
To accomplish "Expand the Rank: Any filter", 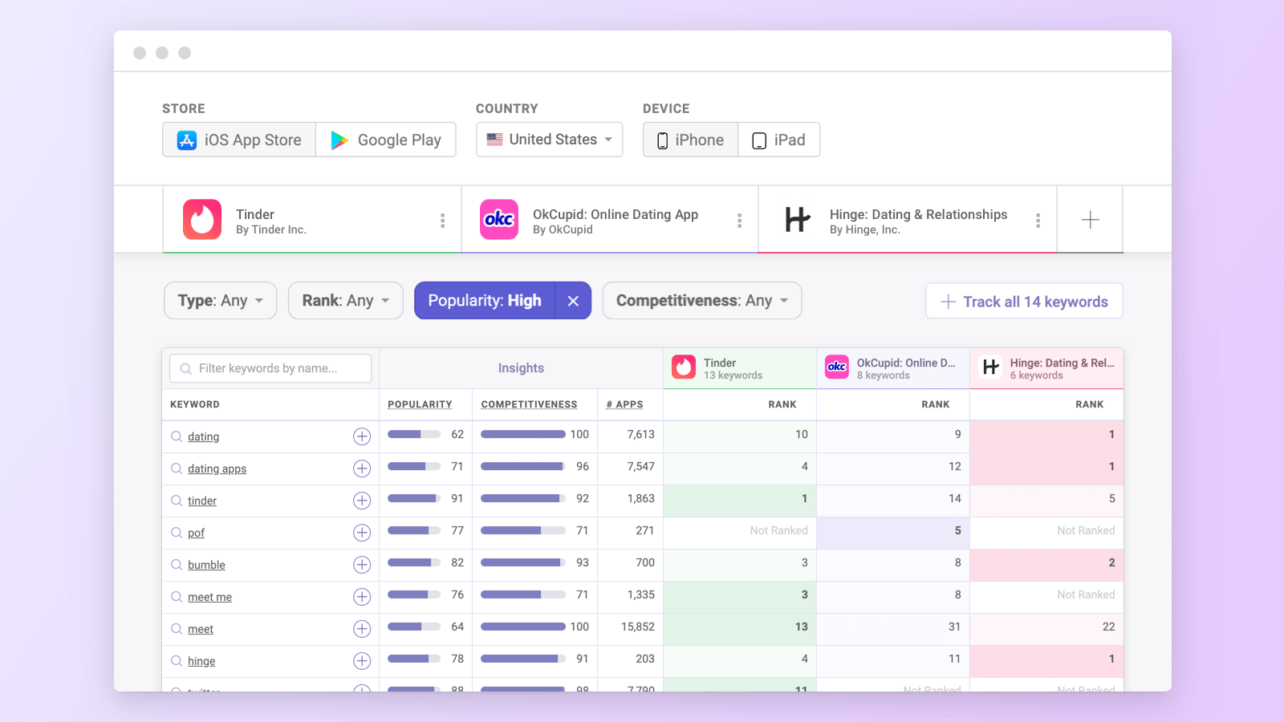I will click(x=346, y=301).
